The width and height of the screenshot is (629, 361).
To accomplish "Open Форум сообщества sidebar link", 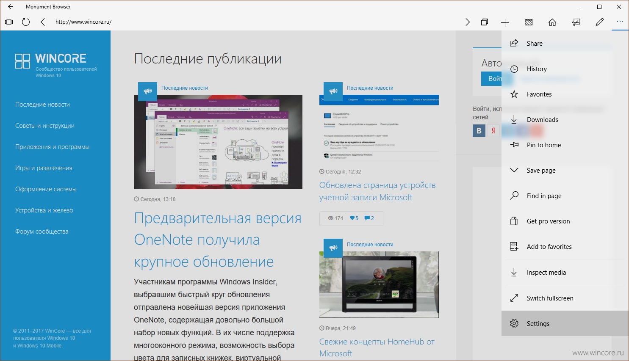I will pyautogui.click(x=42, y=231).
